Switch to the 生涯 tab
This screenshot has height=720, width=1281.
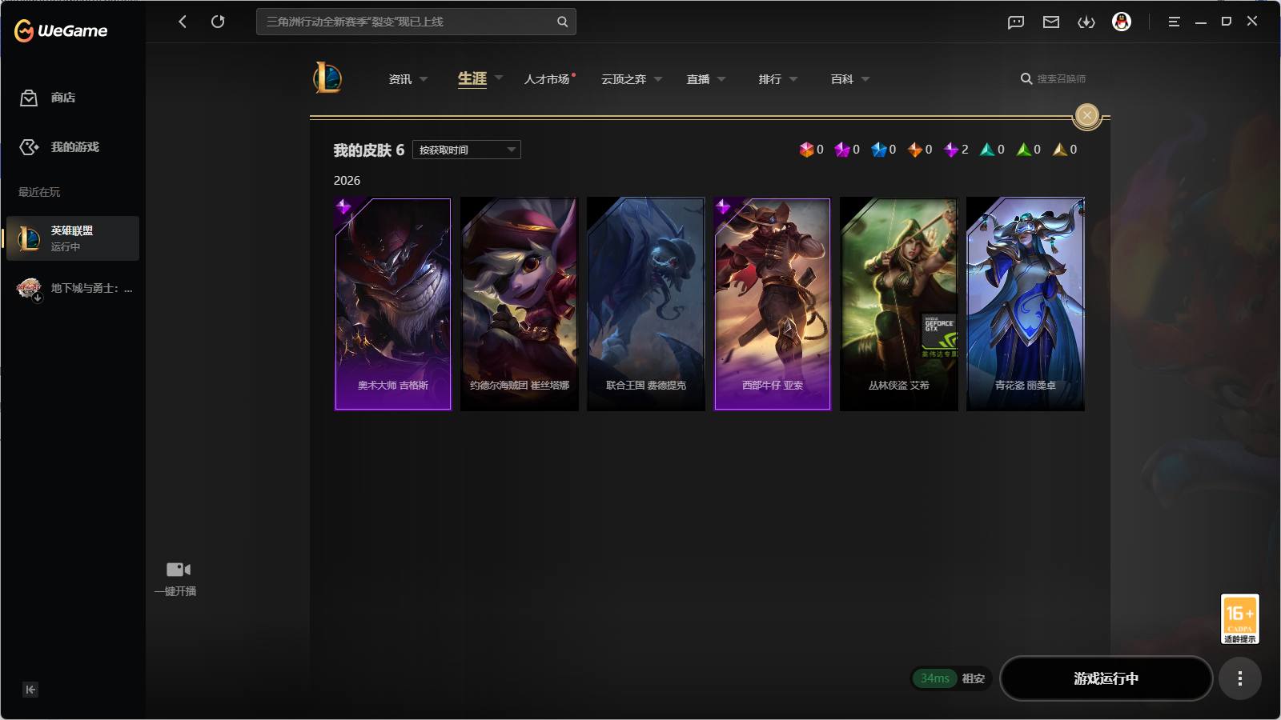point(472,78)
